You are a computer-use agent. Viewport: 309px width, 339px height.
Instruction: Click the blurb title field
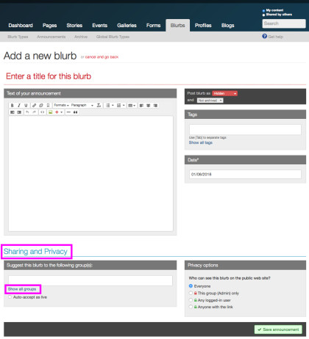[x=154, y=76]
